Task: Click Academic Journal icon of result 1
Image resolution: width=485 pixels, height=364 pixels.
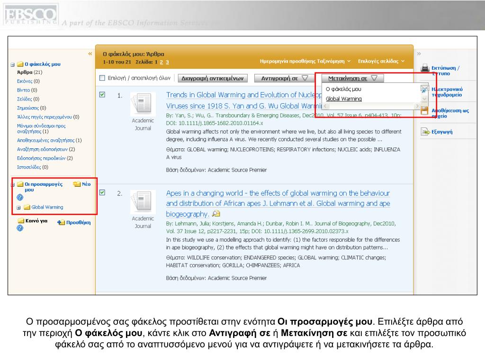Action: (x=143, y=103)
